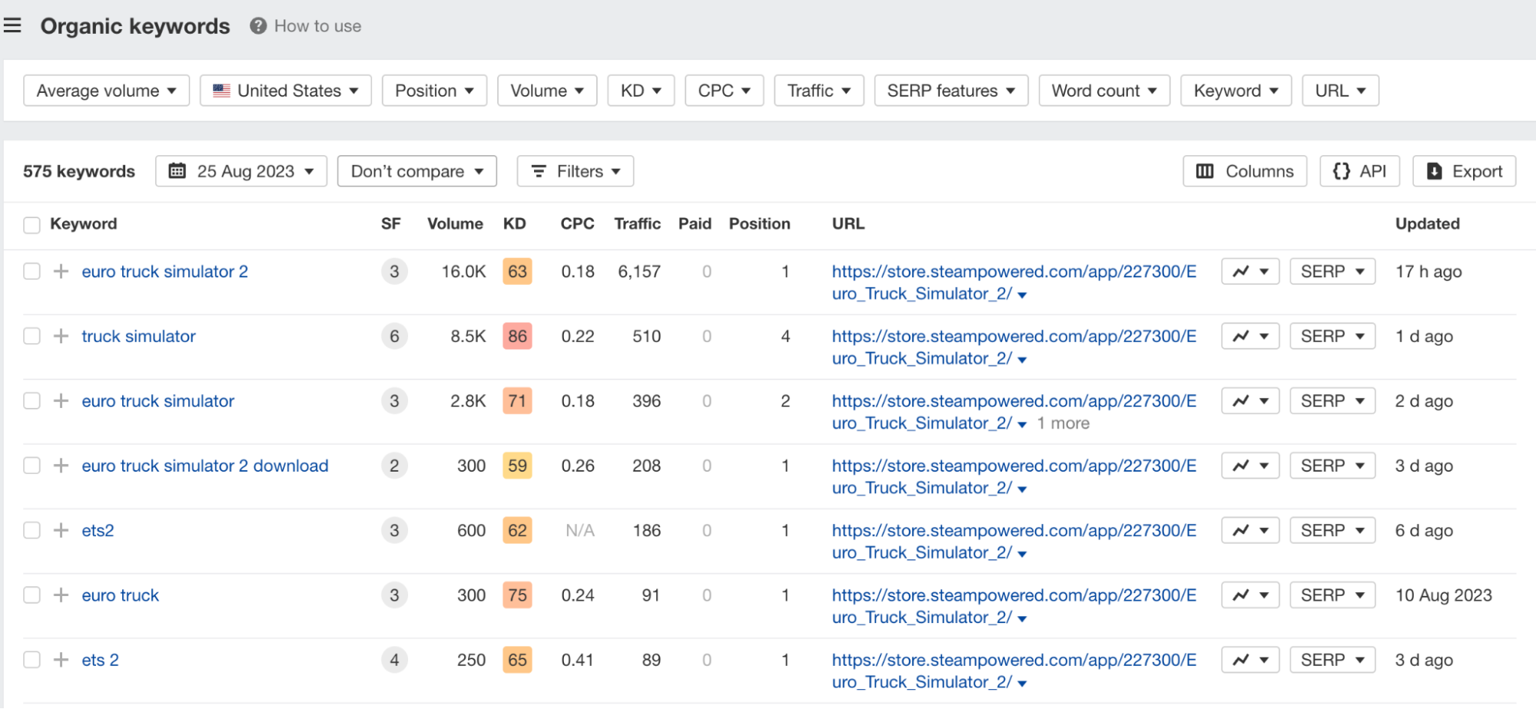This screenshot has height=709, width=1536.
Task: Open the hamburger menu icon
Action: tap(12, 26)
